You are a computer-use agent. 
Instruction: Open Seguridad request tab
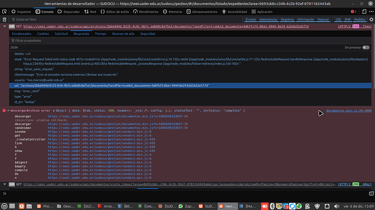click(148, 34)
